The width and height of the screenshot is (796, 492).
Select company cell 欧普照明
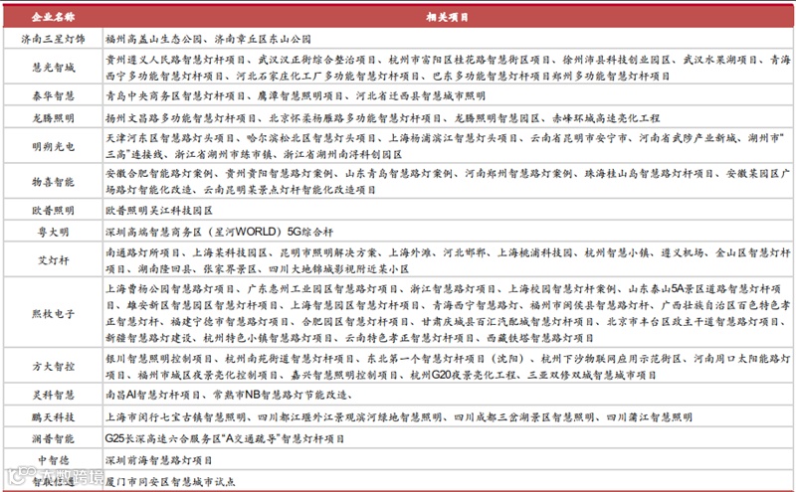click(x=53, y=210)
